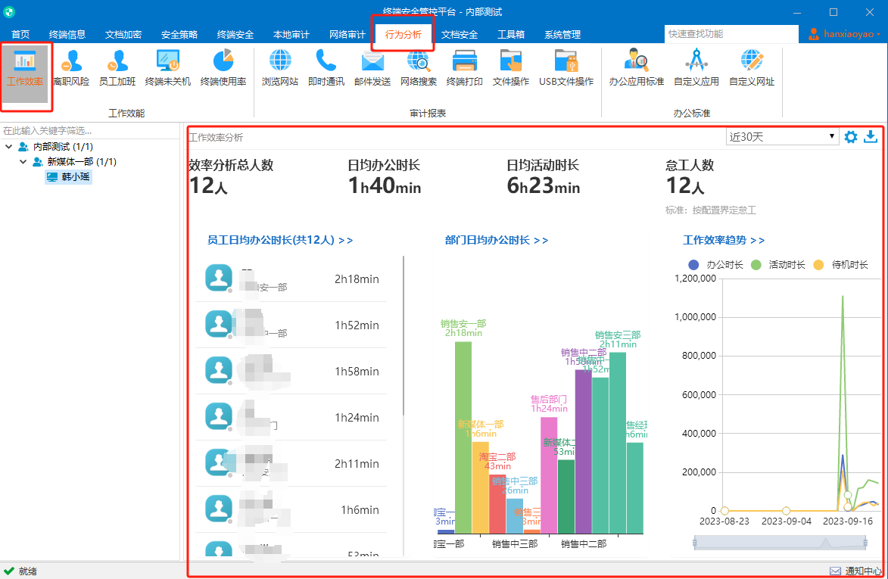Screen dimensions: 888x579
Task: Open 邮件发送 mail audit report
Action: pos(372,68)
